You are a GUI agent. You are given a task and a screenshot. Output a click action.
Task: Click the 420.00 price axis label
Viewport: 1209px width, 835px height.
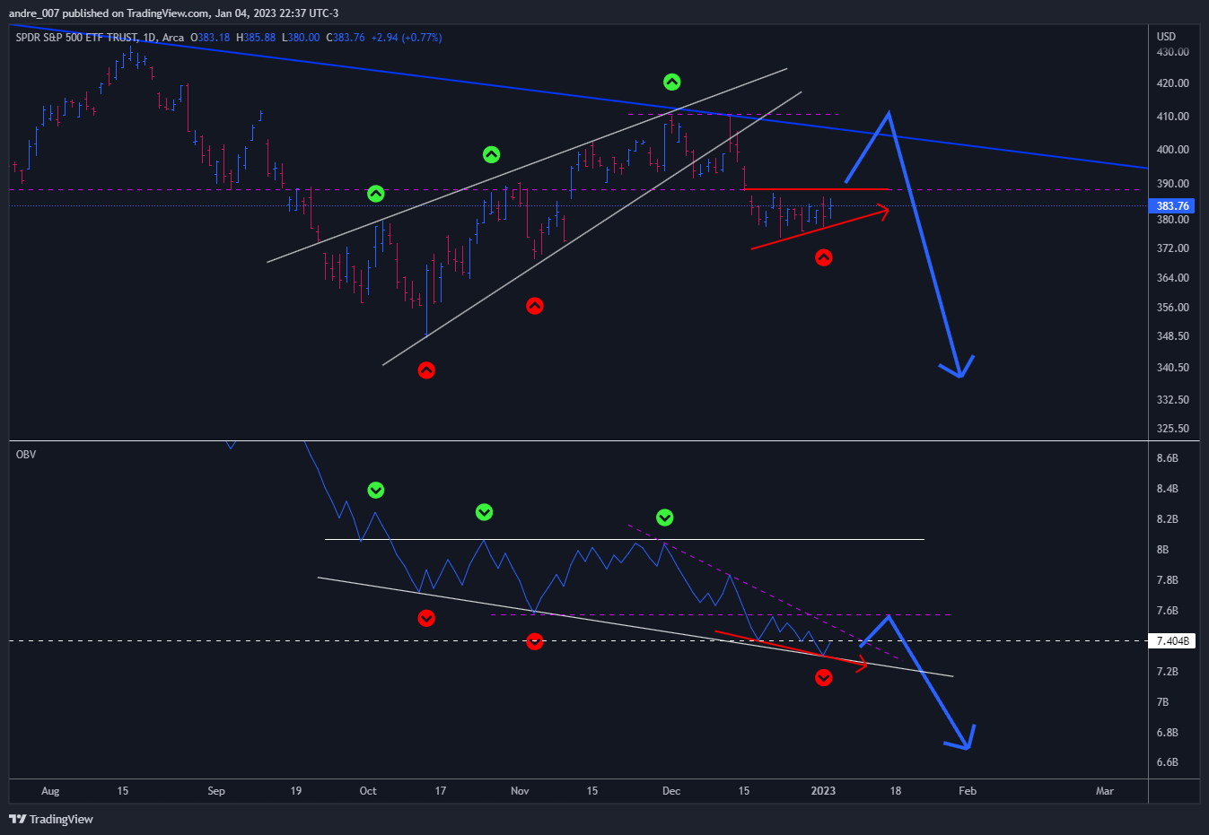click(x=1172, y=83)
